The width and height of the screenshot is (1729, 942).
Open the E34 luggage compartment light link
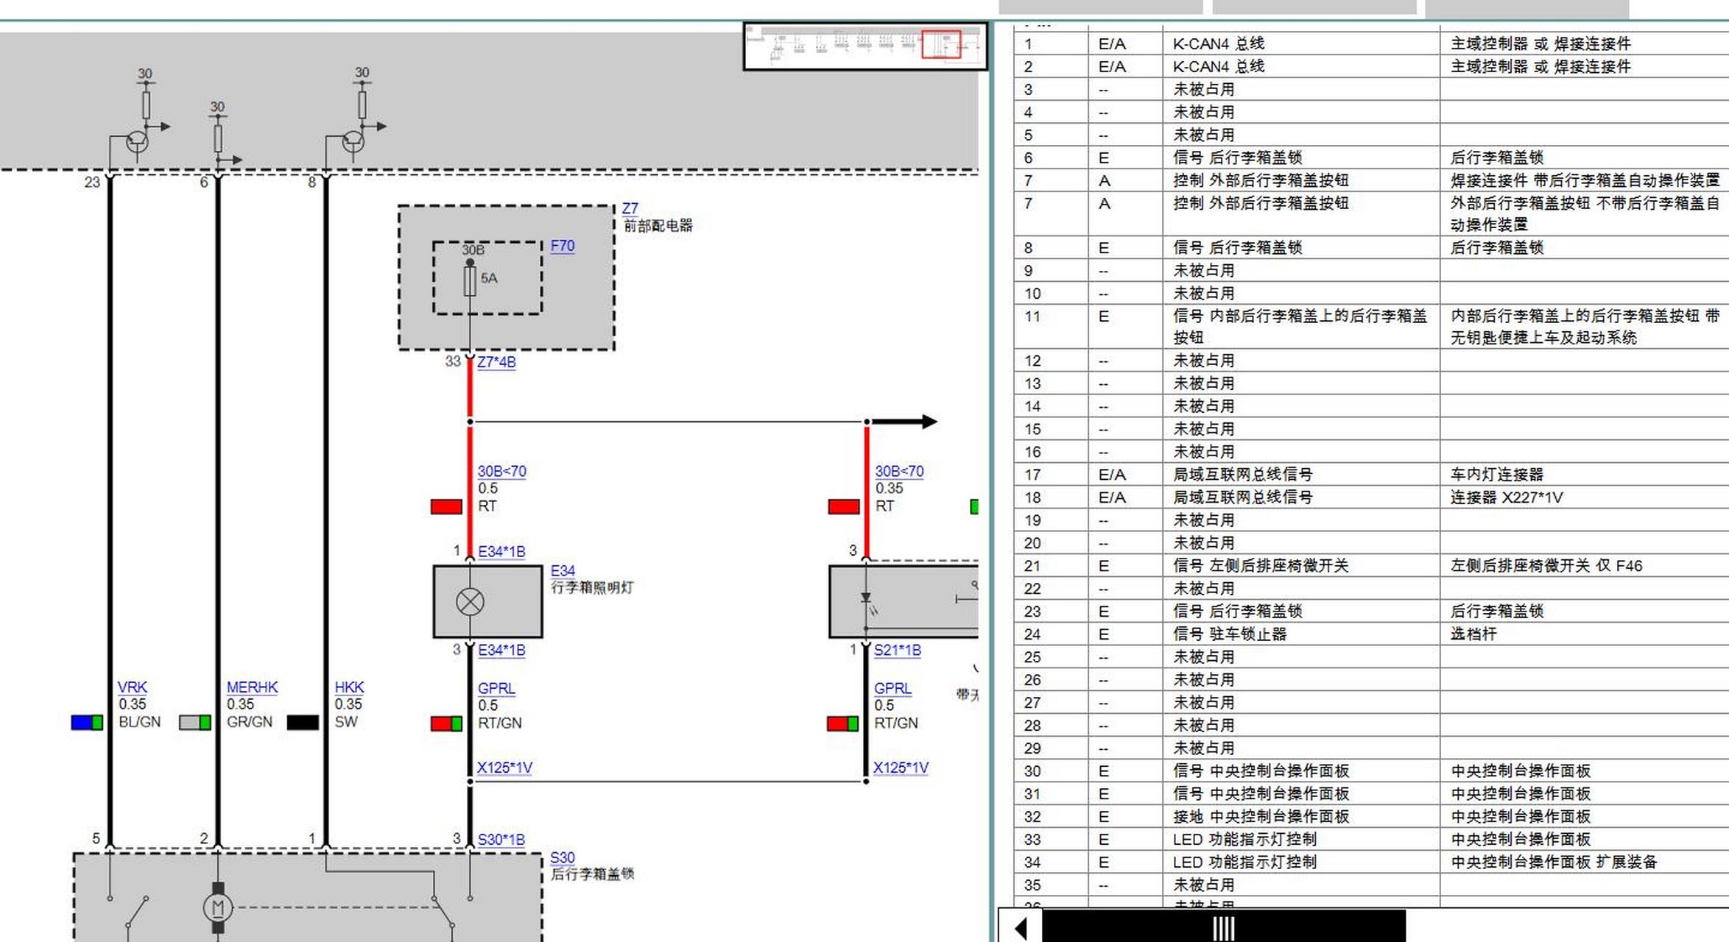coord(563,570)
